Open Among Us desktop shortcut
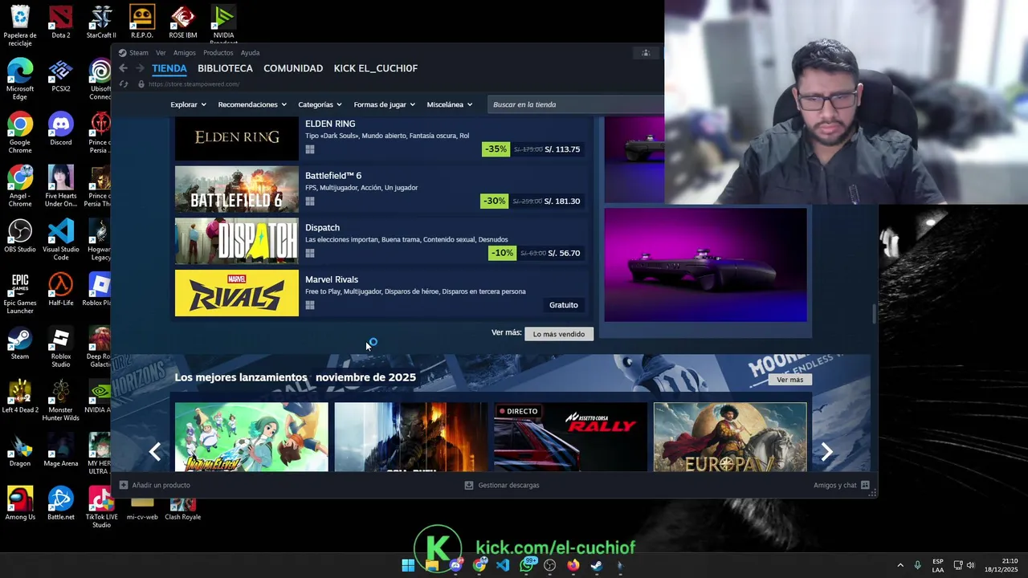Screen dimensions: 1028x578 pyautogui.click(x=20, y=503)
